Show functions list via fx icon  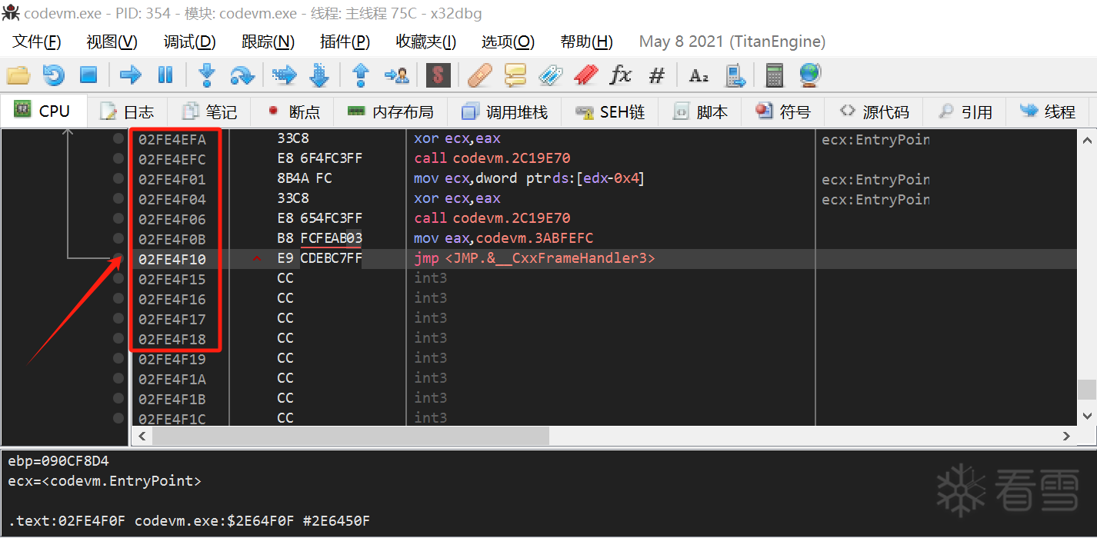pyautogui.click(x=620, y=75)
